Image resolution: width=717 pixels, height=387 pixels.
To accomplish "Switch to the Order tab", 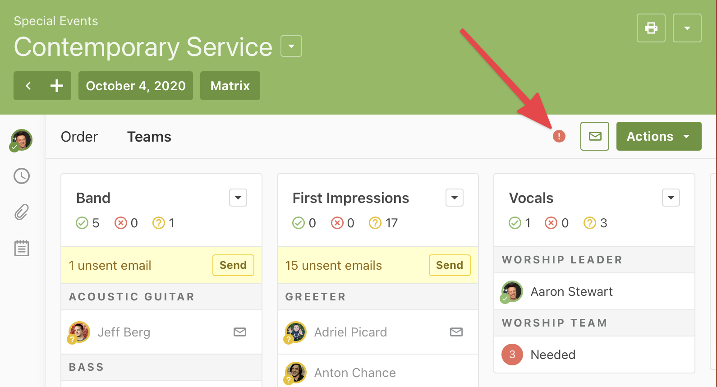I will (x=79, y=137).
